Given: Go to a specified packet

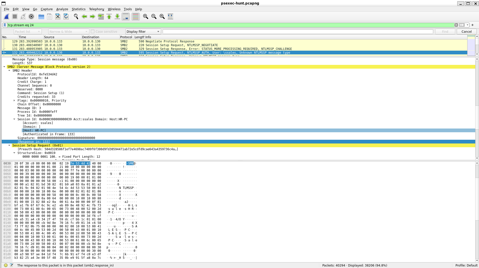Looking at the screenshot, I should (x=101, y=16).
